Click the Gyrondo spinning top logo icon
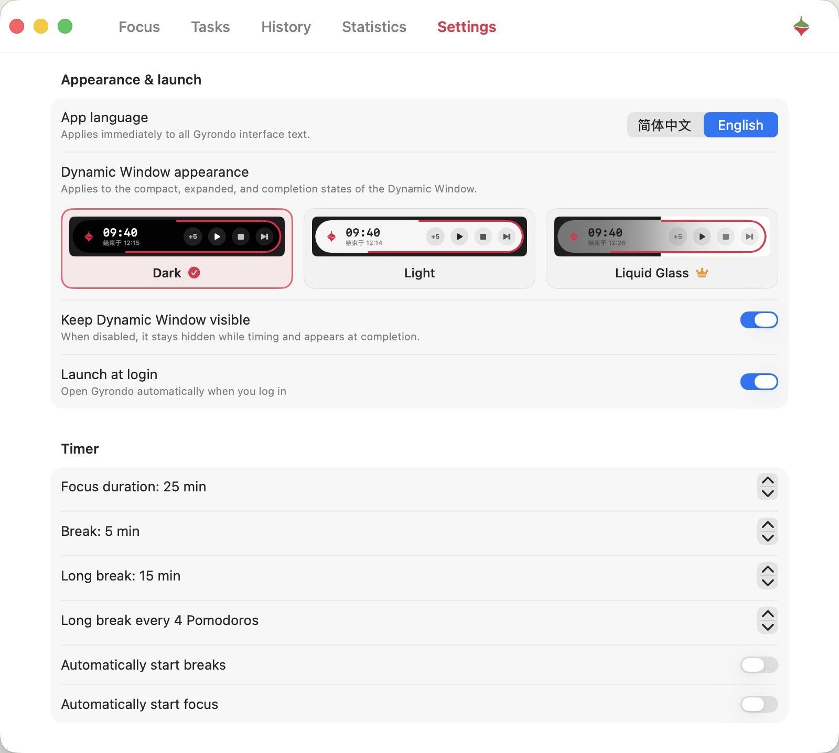839x753 pixels. 801,26
